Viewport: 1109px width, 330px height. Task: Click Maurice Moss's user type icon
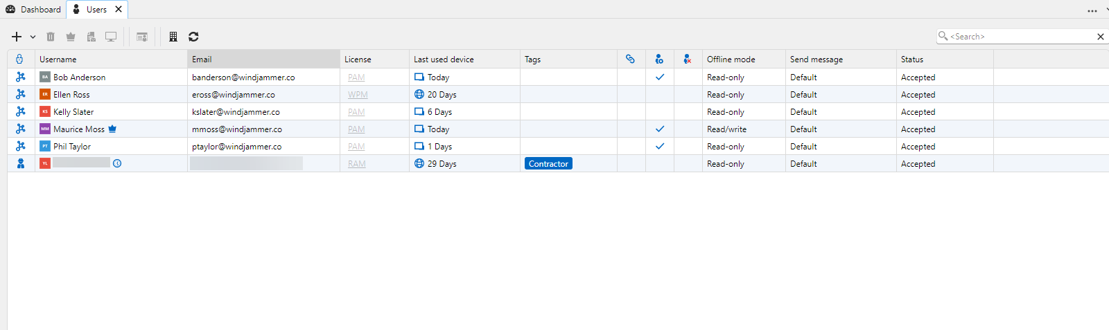[x=21, y=129]
